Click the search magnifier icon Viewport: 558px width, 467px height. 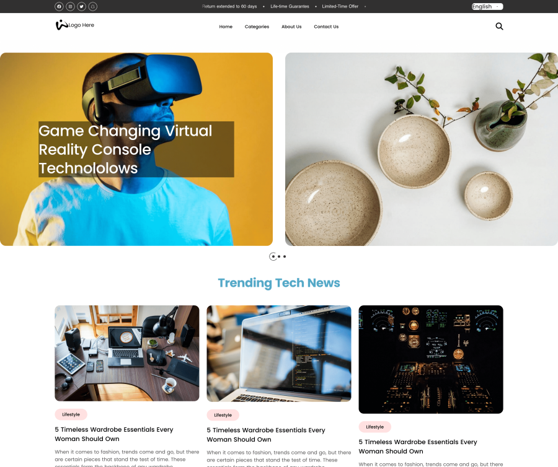click(499, 26)
